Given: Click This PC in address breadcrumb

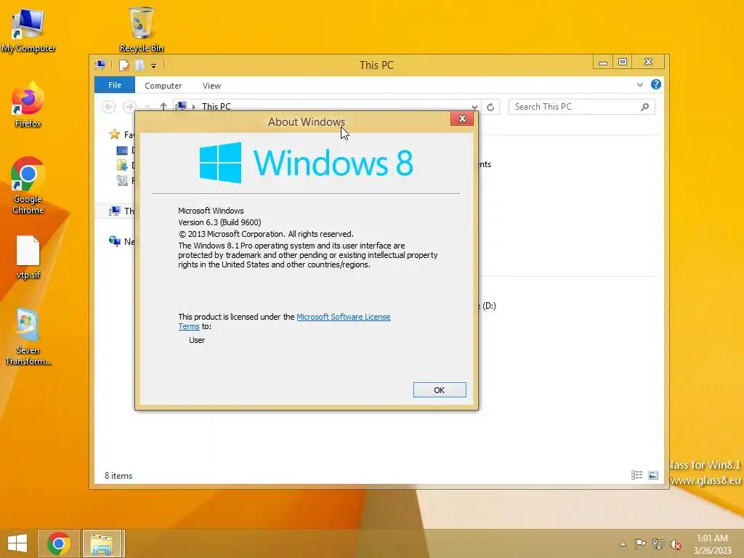Looking at the screenshot, I should [x=217, y=106].
